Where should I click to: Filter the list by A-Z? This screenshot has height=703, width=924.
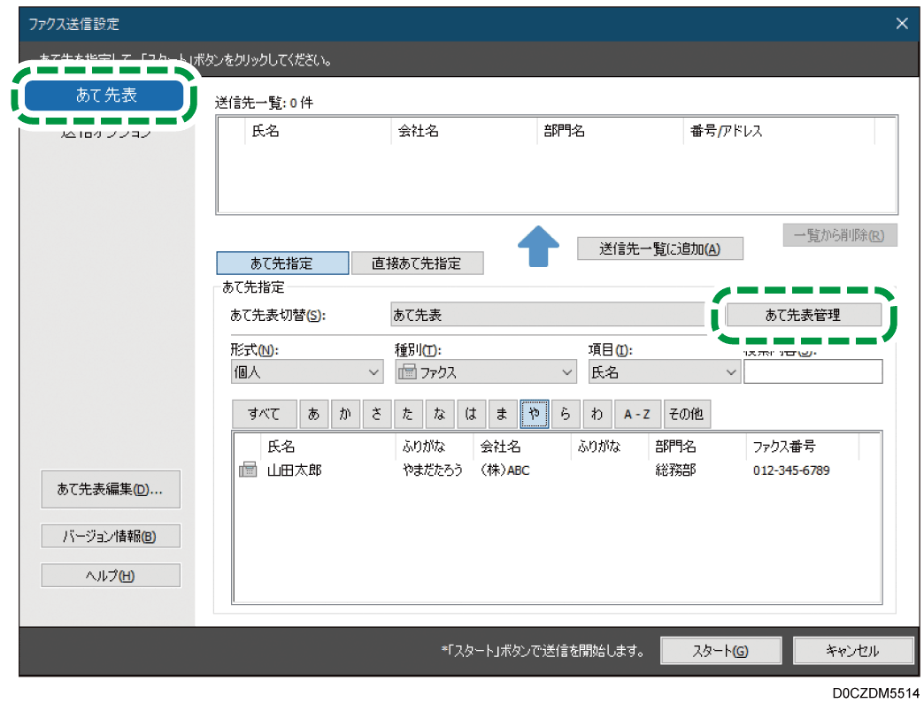[636, 414]
